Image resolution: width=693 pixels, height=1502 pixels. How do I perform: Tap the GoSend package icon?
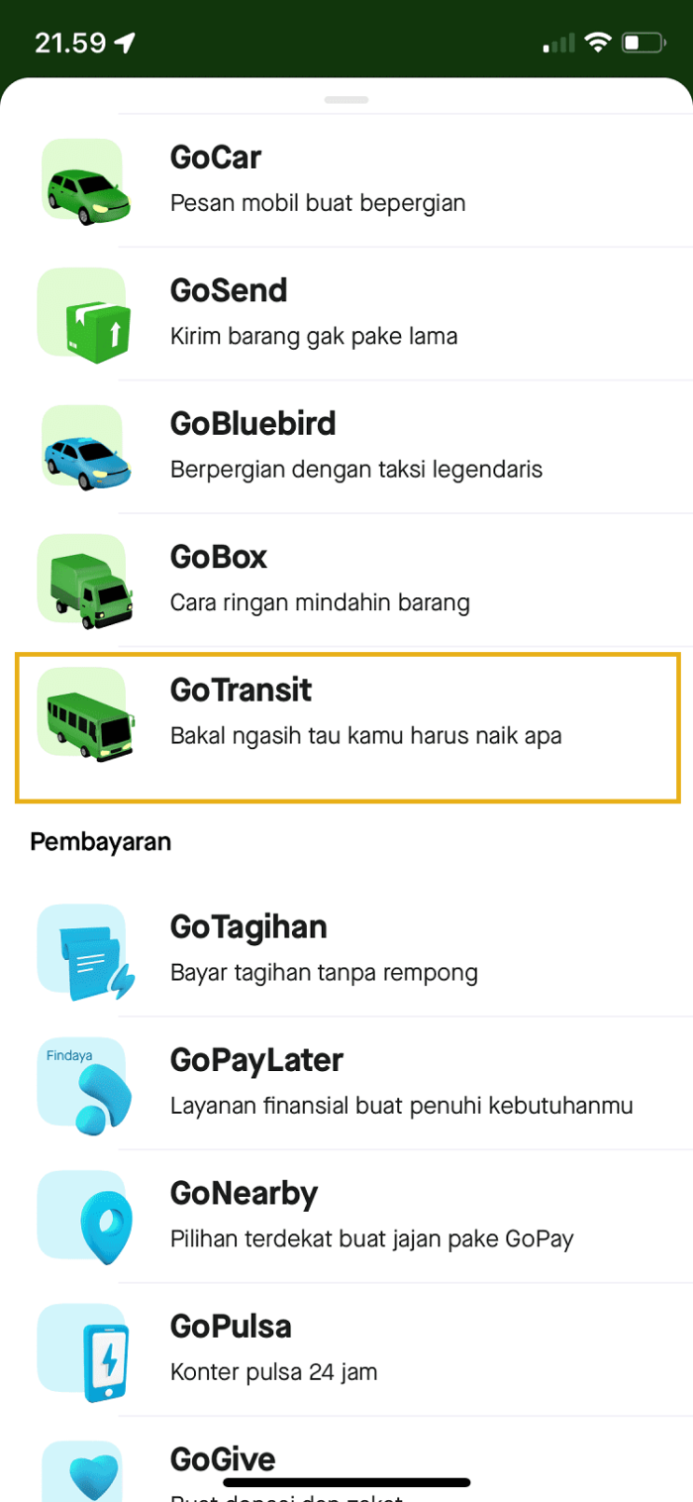[x=83, y=311]
